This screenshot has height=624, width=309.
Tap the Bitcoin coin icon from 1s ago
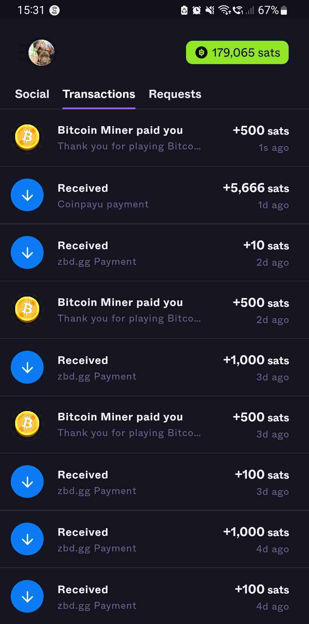coord(27,137)
